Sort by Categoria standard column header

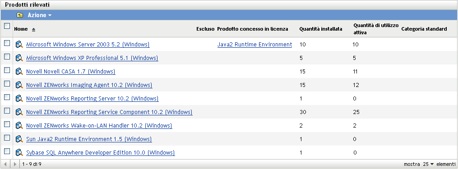coord(424,29)
